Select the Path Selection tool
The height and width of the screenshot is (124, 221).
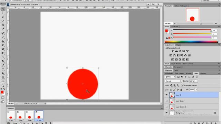point(3,73)
